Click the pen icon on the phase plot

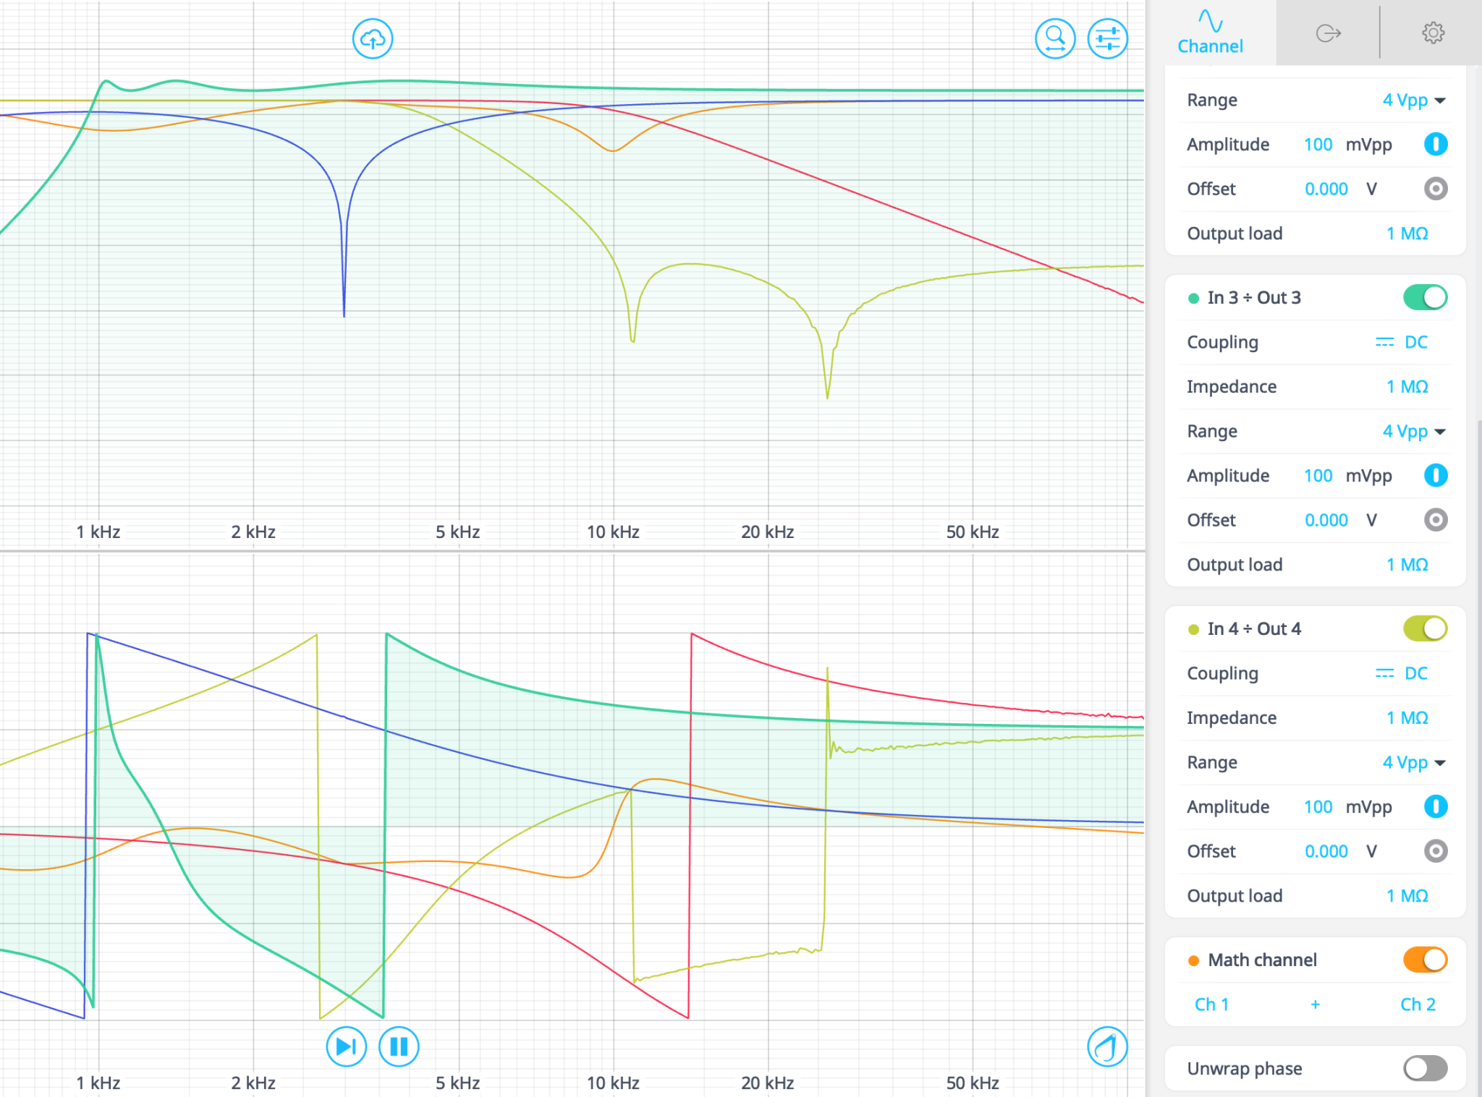click(x=1106, y=1046)
